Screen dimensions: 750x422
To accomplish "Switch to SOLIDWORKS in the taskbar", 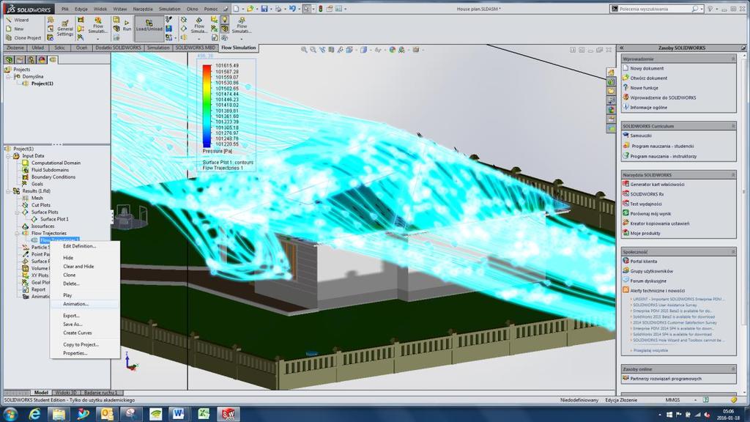I will pos(229,414).
